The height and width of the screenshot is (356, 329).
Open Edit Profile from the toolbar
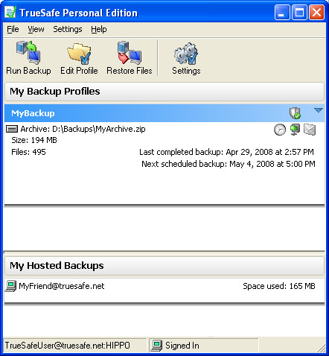[79, 58]
